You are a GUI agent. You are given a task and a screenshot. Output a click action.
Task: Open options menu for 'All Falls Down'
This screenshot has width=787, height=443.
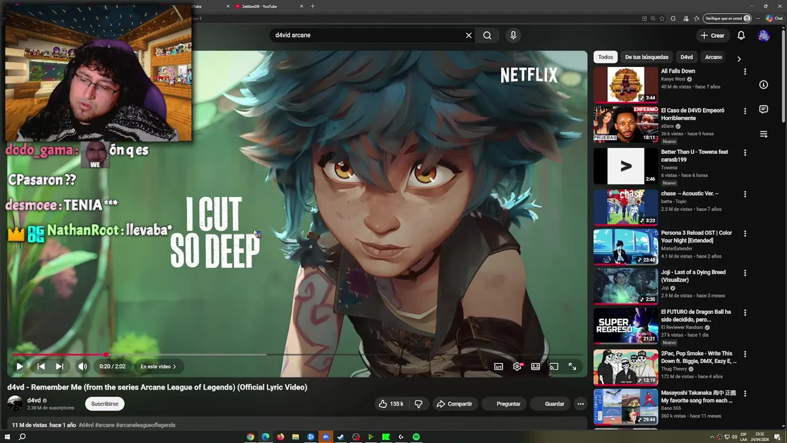click(x=745, y=71)
